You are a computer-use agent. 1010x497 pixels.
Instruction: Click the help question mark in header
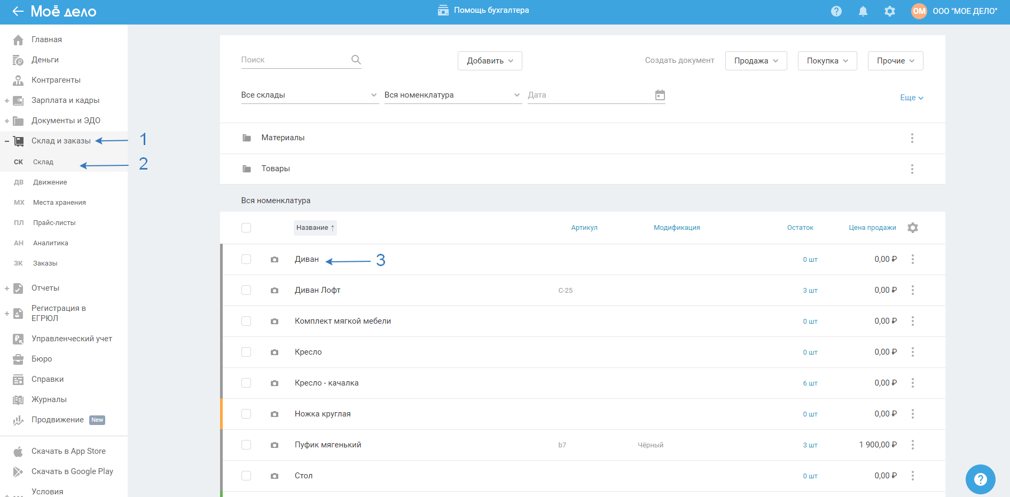pyautogui.click(x=836, y=11)
